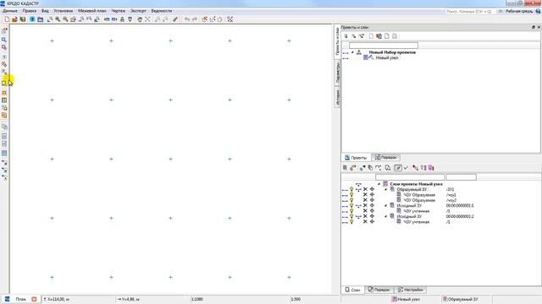Screen dimensions: 542x304
Task: Open the vertical История side tab
Action: 338,97
